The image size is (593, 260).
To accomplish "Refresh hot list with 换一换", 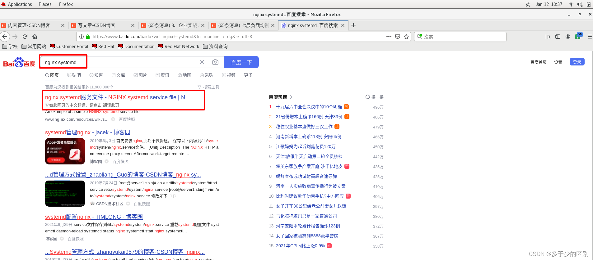I will coord(375,97).
